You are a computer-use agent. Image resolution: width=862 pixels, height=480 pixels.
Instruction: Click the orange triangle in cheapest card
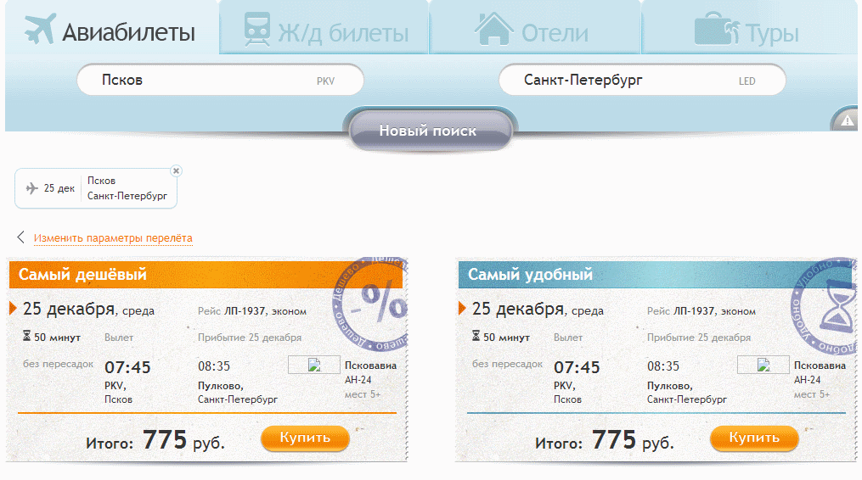coord(14,308)
